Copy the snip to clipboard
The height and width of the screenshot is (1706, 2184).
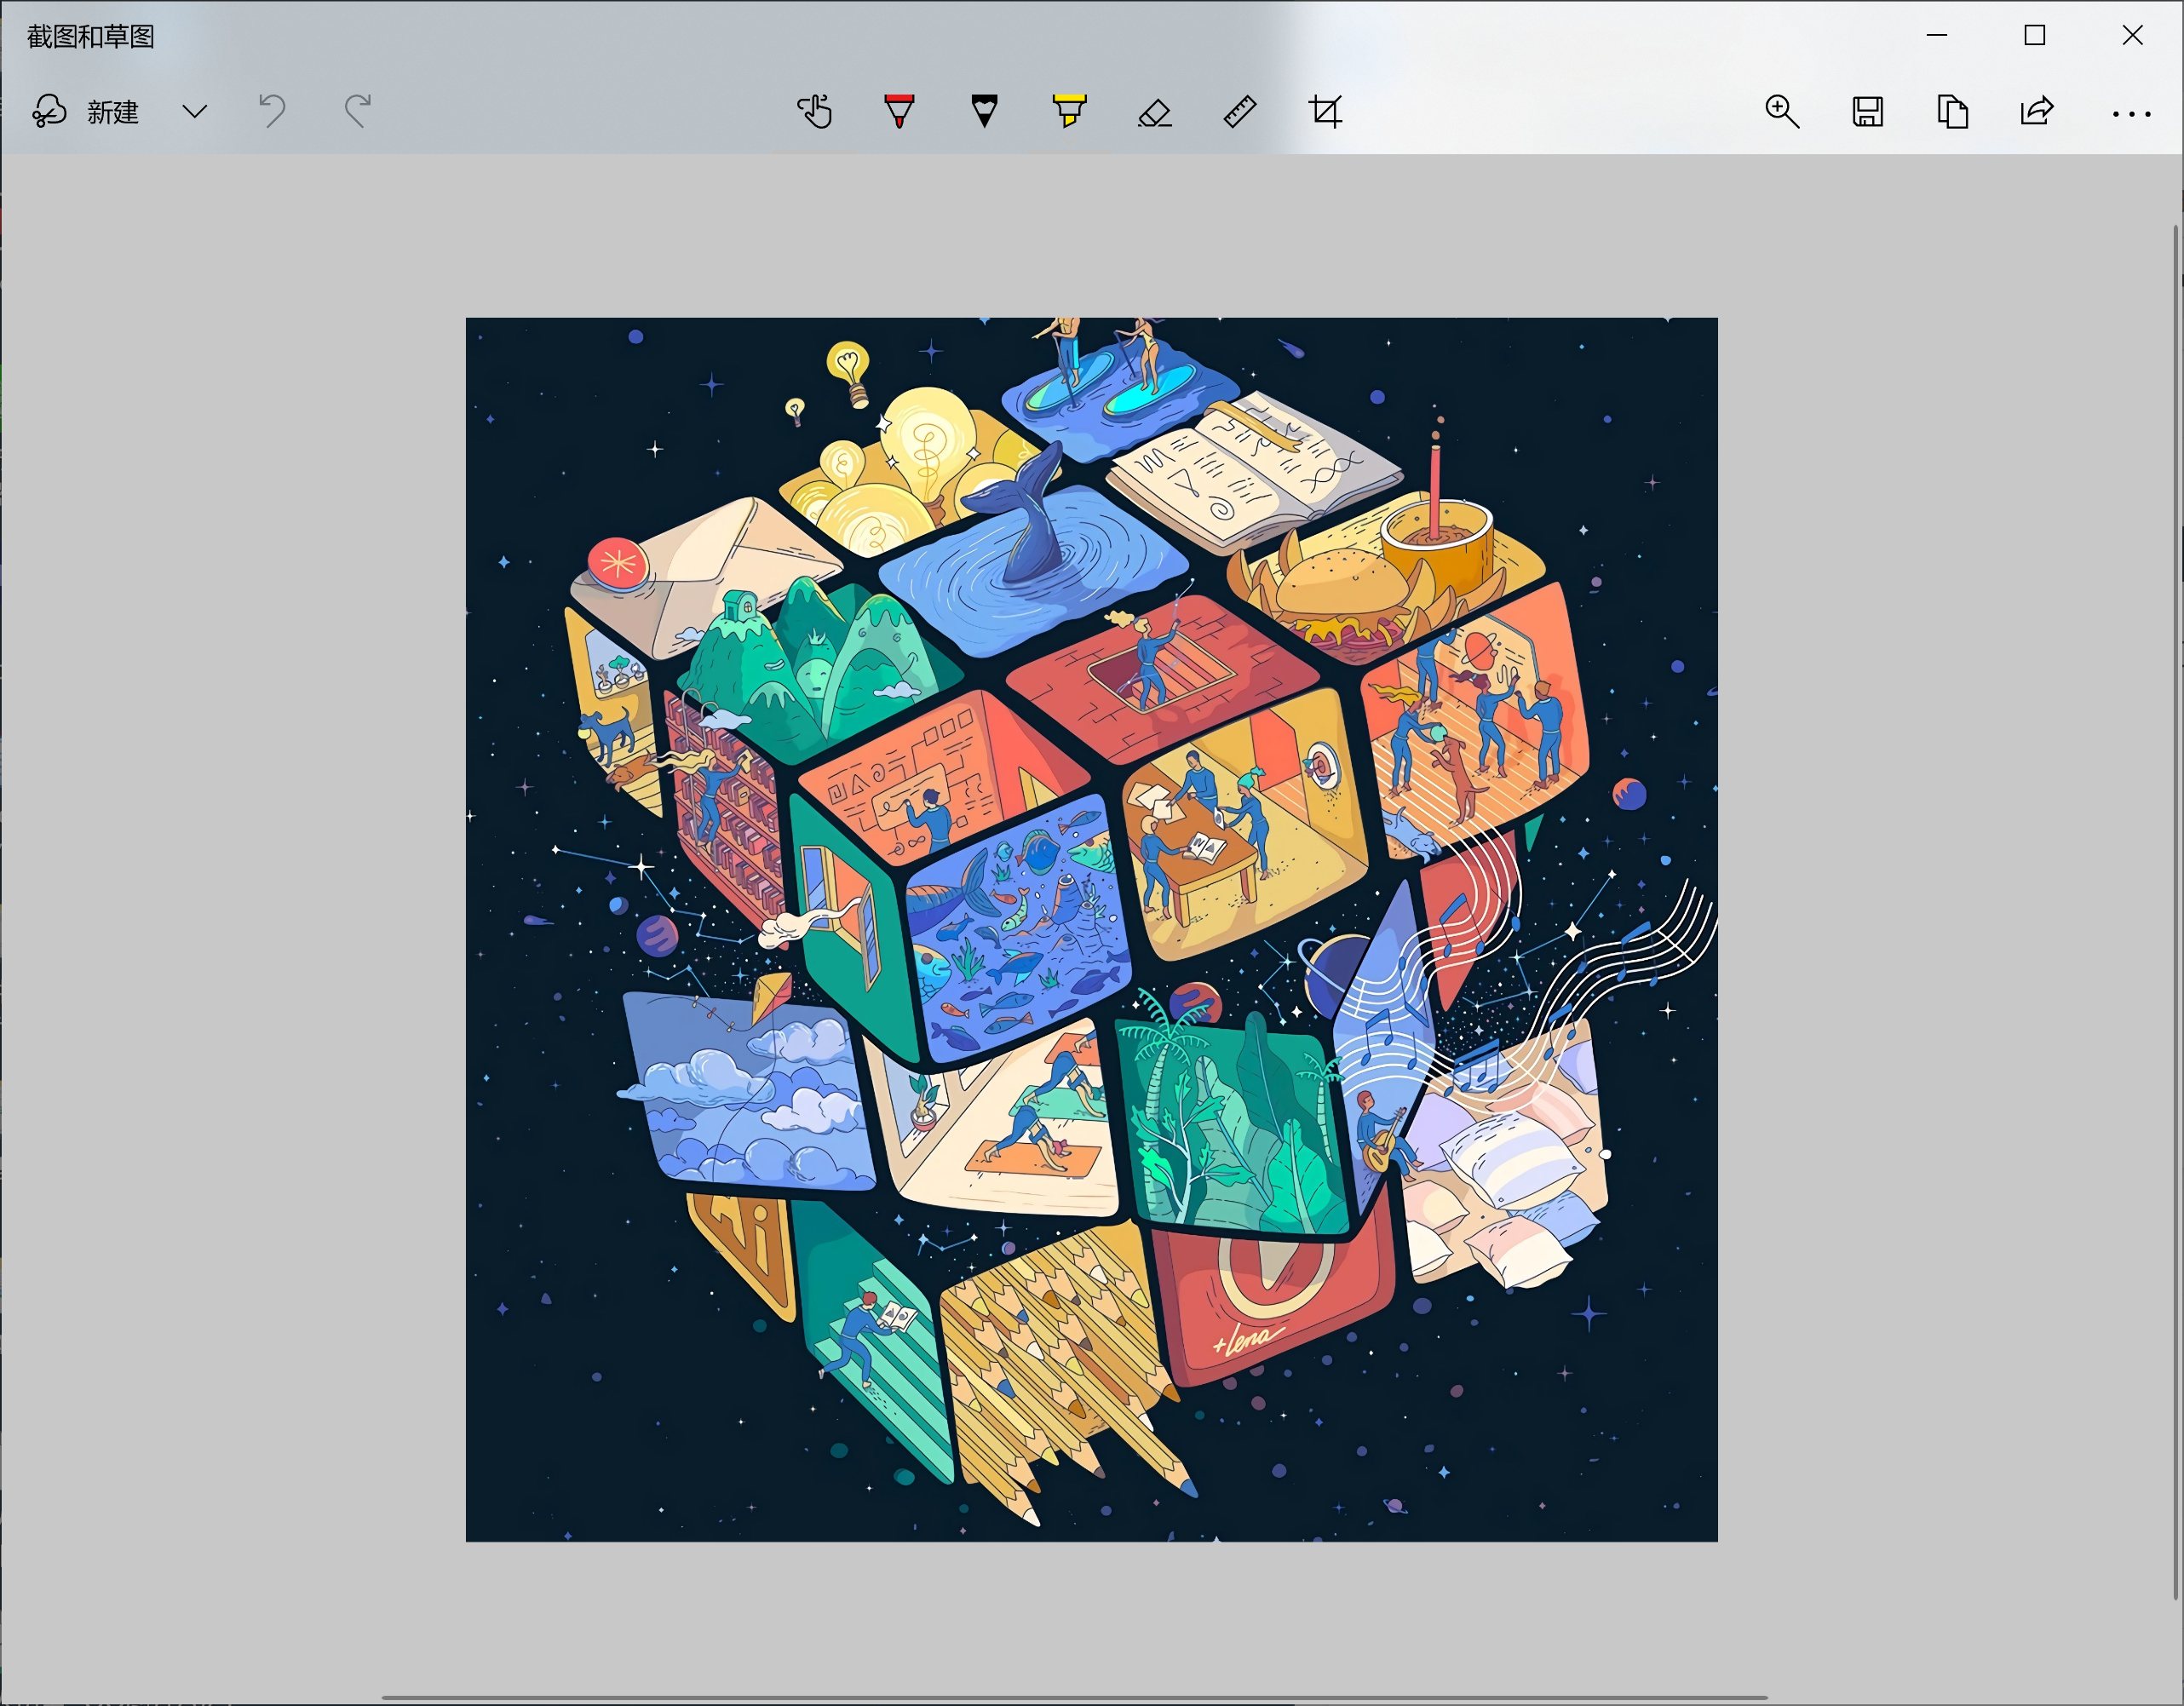pos(1952,111)
